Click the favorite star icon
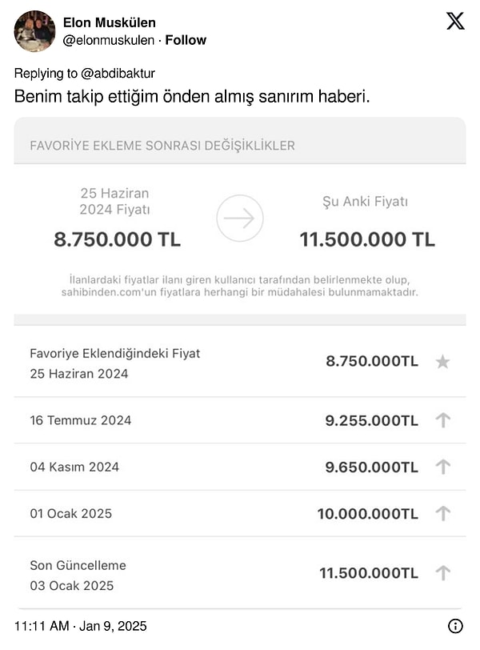Image resolution: width=480 pixels, height=650 pixels. coord(442,362)
